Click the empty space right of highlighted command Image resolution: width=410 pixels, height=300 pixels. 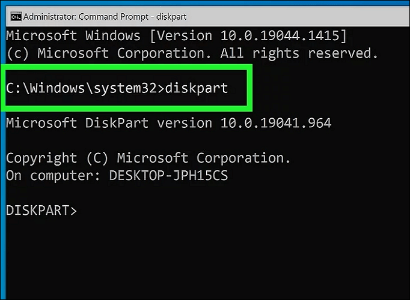(325, 88)
